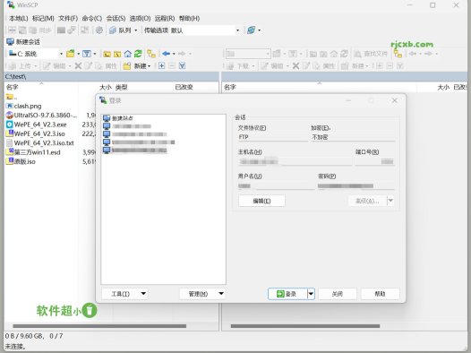This screenshot has height=353, width=471.
Task: Open the 帮助(H) menu
Action: (x=189, y=18)
